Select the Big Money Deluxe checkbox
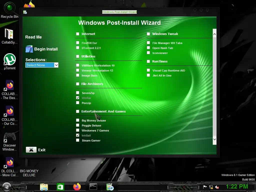 coord(77,120)
